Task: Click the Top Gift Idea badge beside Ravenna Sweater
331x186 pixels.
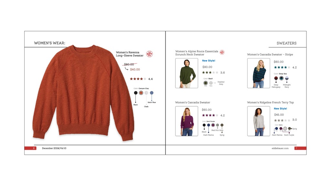Action: pos(149,54)
